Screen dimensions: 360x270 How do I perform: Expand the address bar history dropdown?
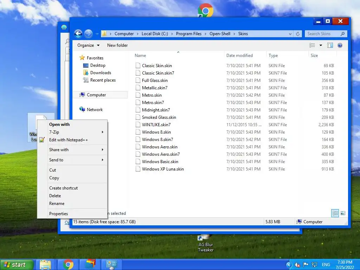coord(290,34)
